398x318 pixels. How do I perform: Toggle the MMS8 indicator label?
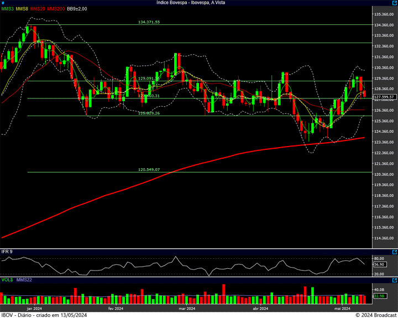tap(22, 9)
